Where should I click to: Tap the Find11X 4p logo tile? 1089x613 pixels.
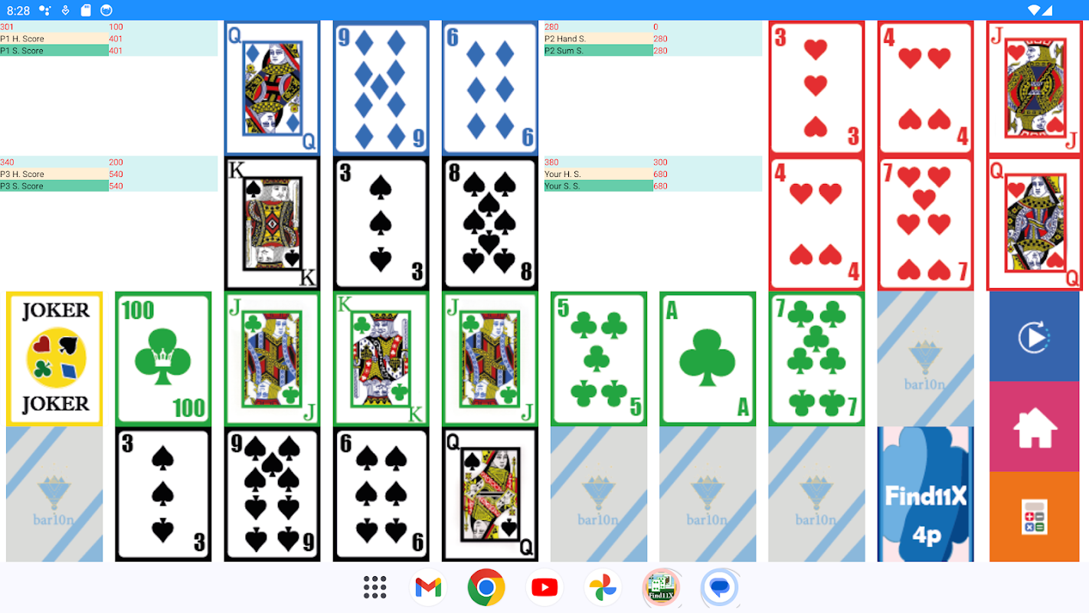(926, 494)
